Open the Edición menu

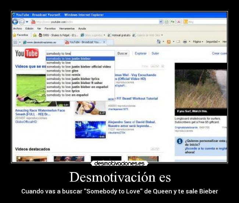coord(29,29)
